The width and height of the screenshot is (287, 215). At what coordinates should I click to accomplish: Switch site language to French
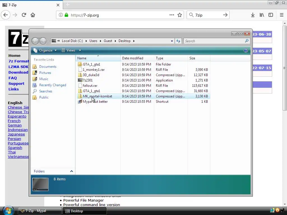(14, 121)
